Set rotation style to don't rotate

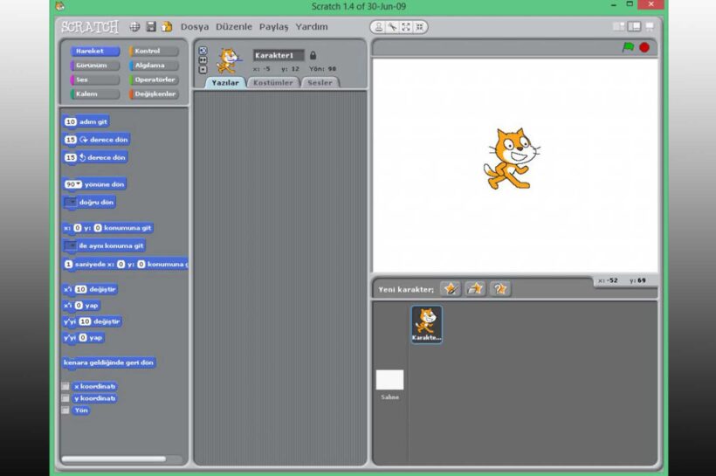[x=203, y=70]
